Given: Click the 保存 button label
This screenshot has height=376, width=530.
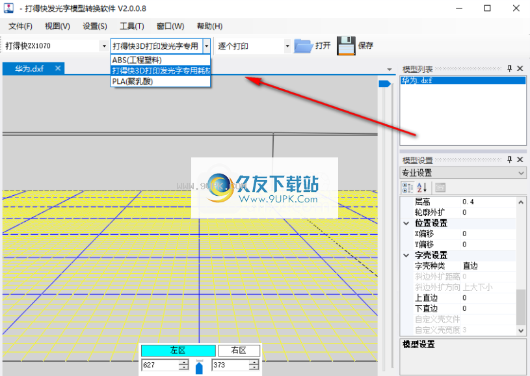Looking at the screenshot, I should [365, 46].
